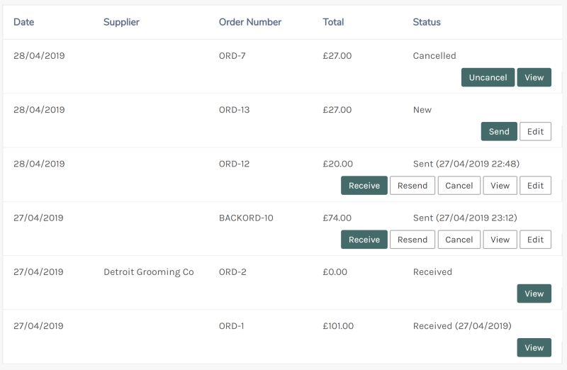View order BACKORD-10
Viewport: 567px width, 370px height.
coord(500,240)
